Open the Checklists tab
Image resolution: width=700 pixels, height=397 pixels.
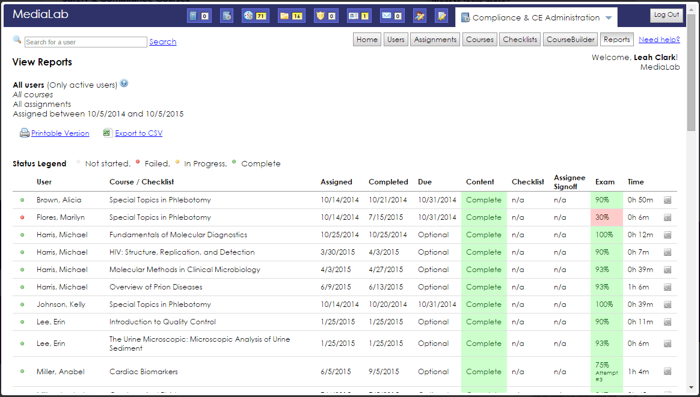[x=520, y=39]
